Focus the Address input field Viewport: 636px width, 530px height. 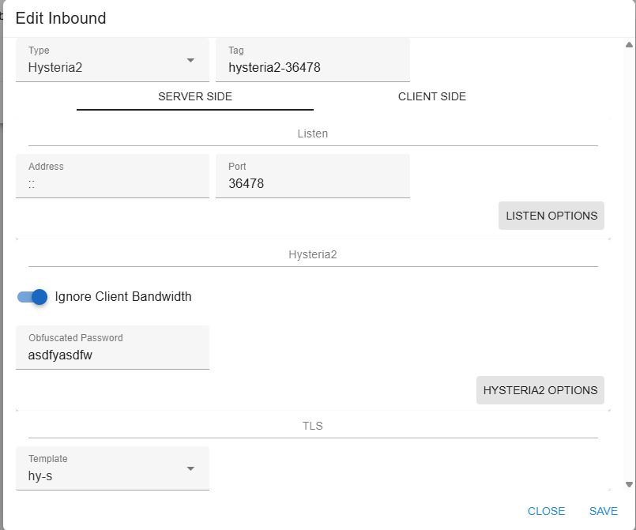point(112,183)
